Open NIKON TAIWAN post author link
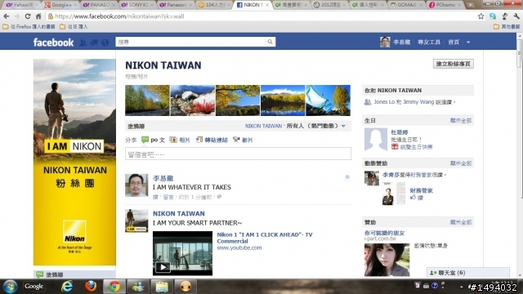523x294 pixels. 179,214
